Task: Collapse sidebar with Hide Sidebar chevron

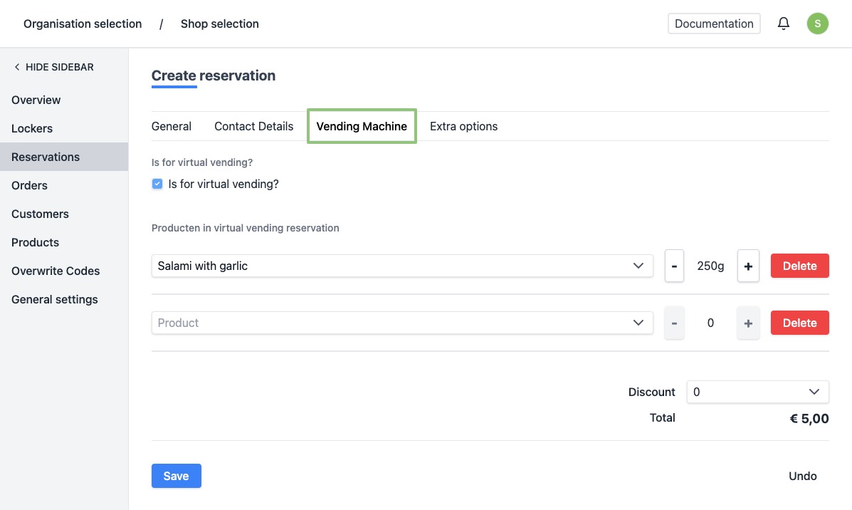Action: pyautogui.click(x=17, y=67)
